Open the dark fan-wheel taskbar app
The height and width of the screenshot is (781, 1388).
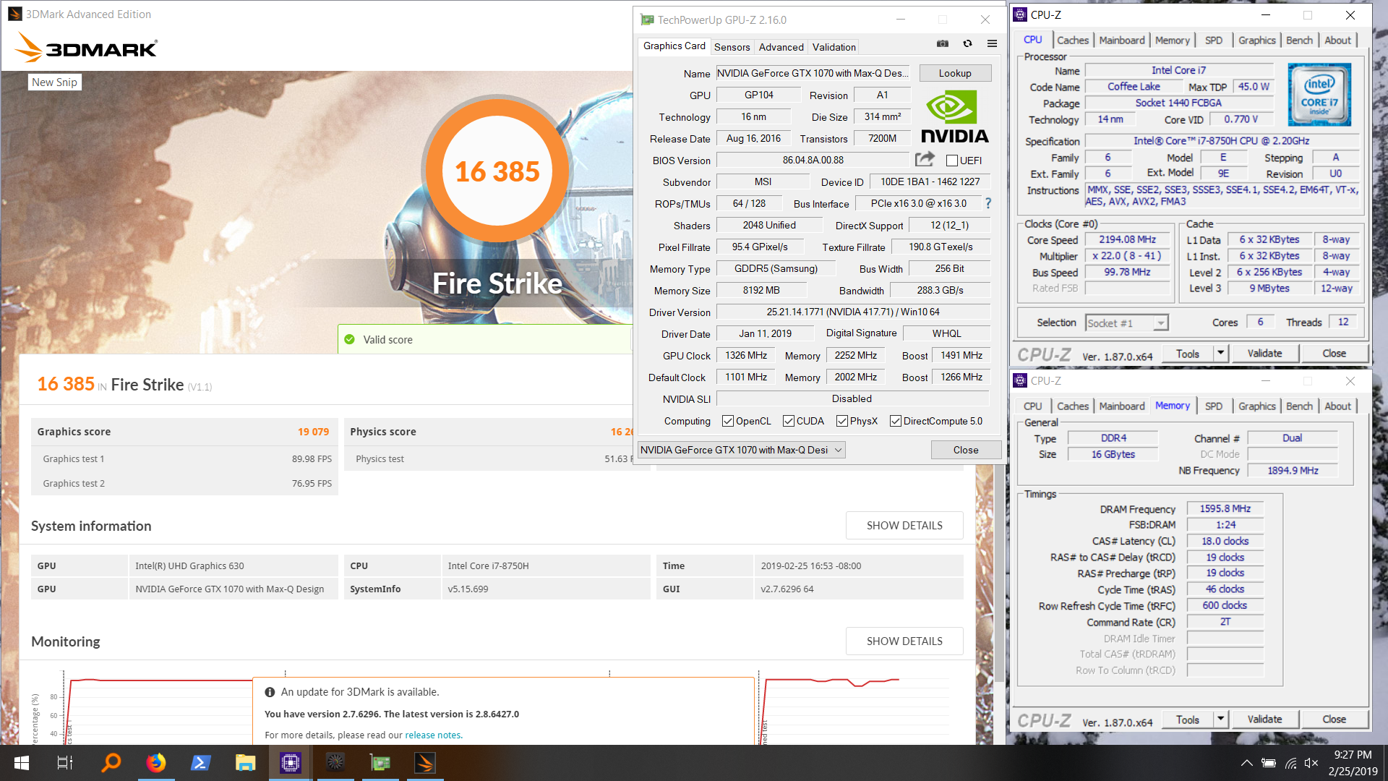click(335, 763)
